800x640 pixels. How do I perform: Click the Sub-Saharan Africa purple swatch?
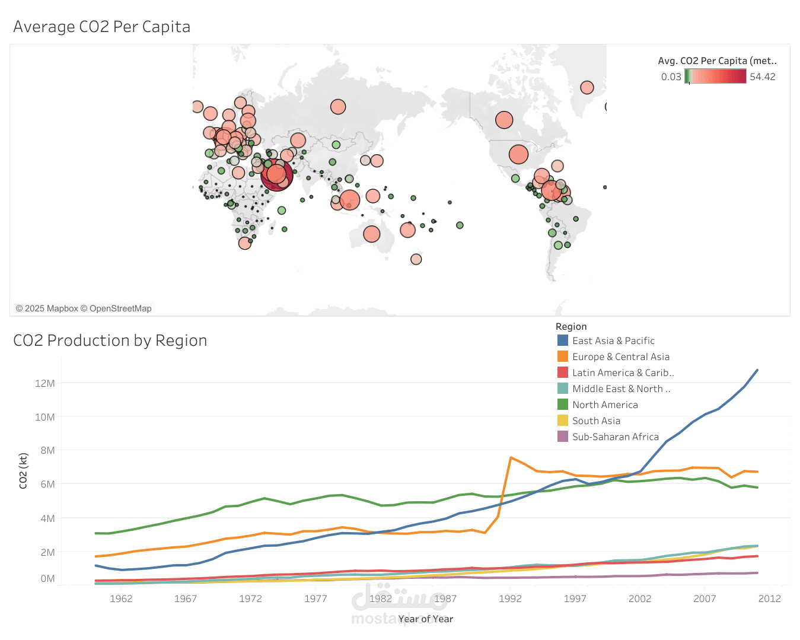pos(563,437)
